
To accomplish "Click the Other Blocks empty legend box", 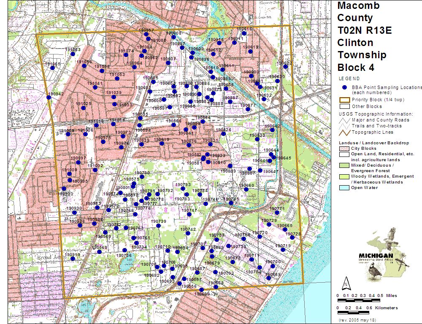I will pyautogui.click(x=344, y=106).
